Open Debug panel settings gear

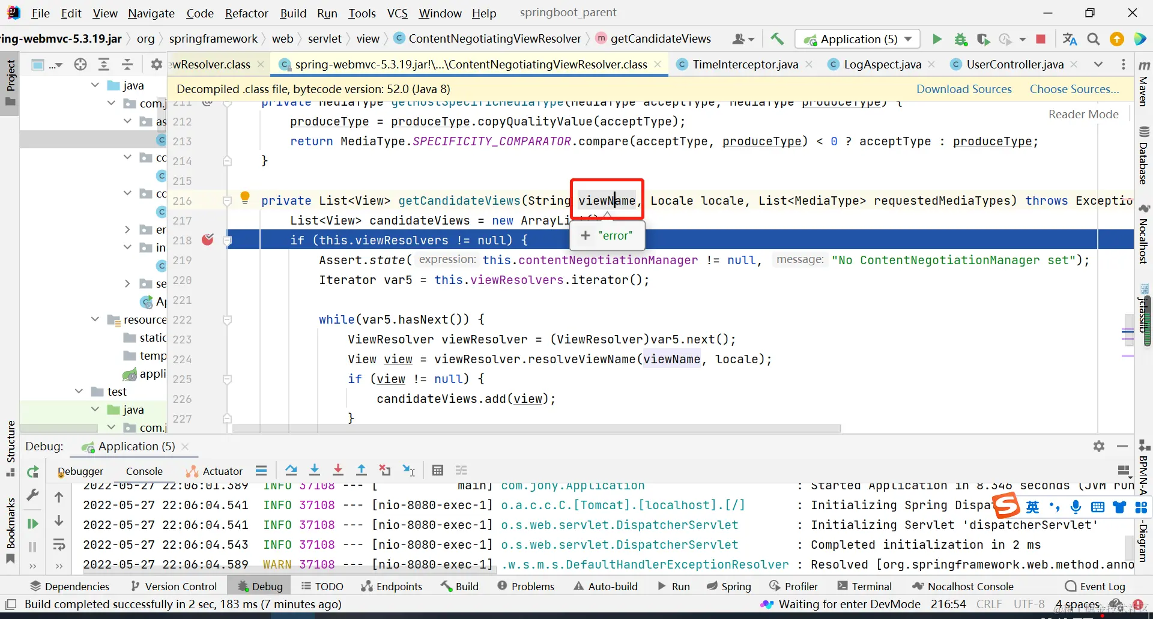(x=1099, y=446)
